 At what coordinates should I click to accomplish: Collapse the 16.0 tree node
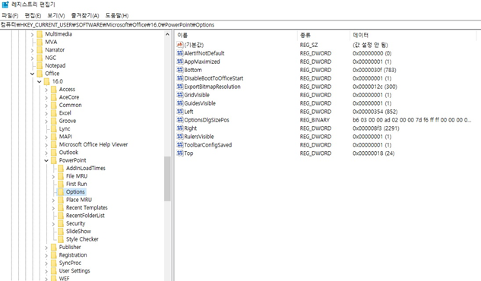(40, 81)
